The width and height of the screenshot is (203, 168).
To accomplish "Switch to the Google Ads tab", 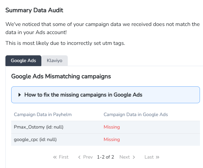I will (x=23, y=61).
